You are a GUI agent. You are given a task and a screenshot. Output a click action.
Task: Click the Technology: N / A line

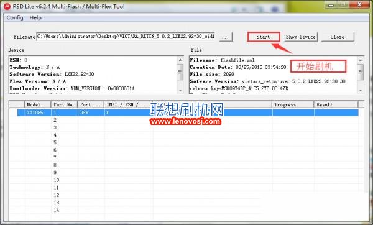[35, 67]
